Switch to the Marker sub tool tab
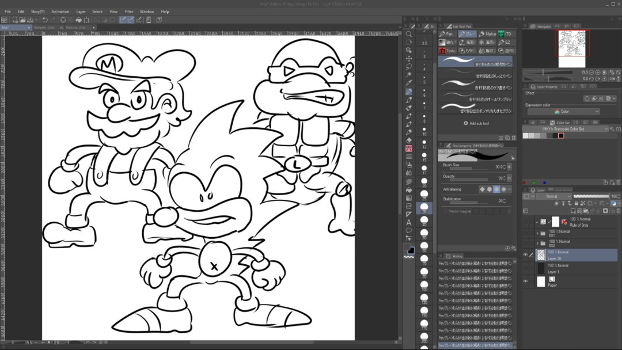Screen dimensions: 622x350 click(487, 34)
